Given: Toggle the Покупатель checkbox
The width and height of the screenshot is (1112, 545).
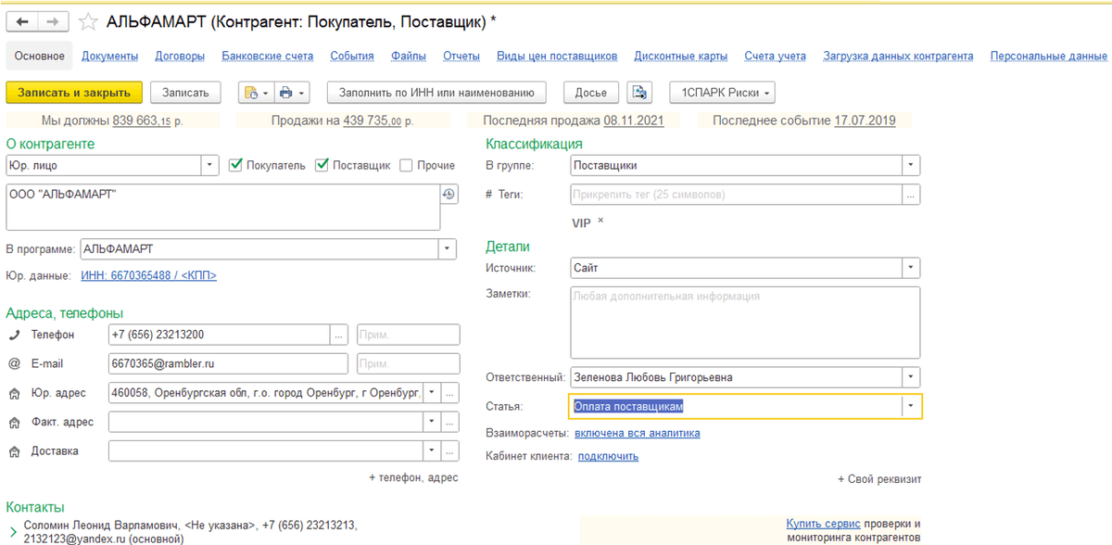Looking at the screenshot, I should pyautogui.click(x=235, y=165).
